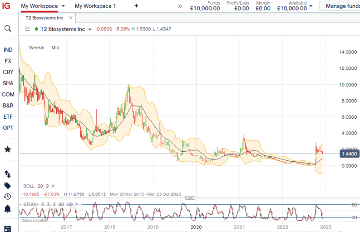Open the search magnifier icon
This screenshot has height=232, width=360.
pyautogui.click(x=8, y=29)
